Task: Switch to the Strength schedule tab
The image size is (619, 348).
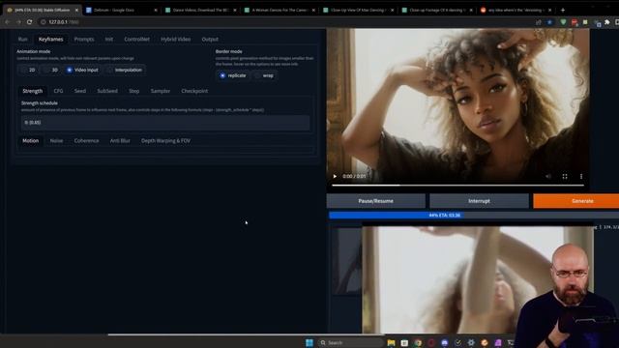Action: [x=32, y=91]
